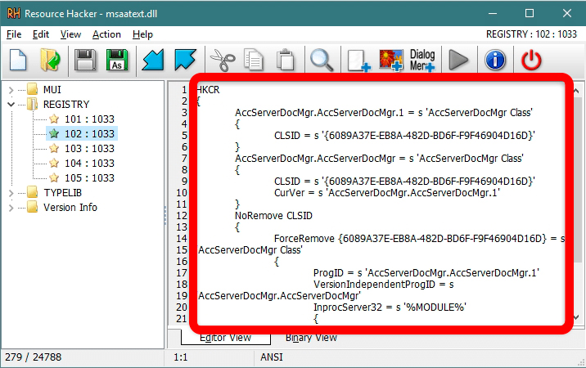This screenshot has height=368, width=586.
Task: Select resource 104 : 1033
Action: point(89,163)
